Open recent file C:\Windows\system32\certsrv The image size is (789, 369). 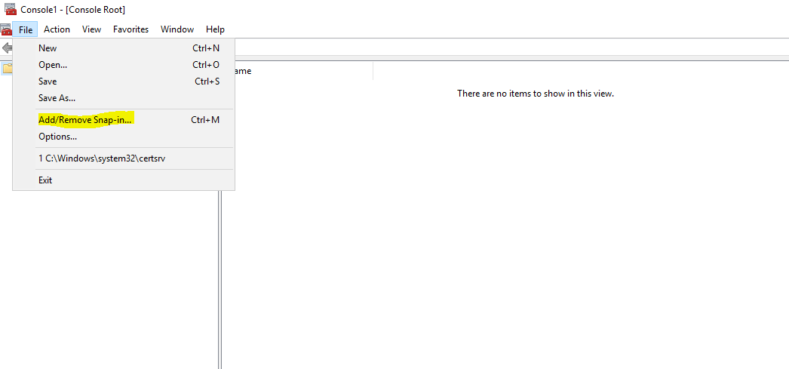pos(101,159)
